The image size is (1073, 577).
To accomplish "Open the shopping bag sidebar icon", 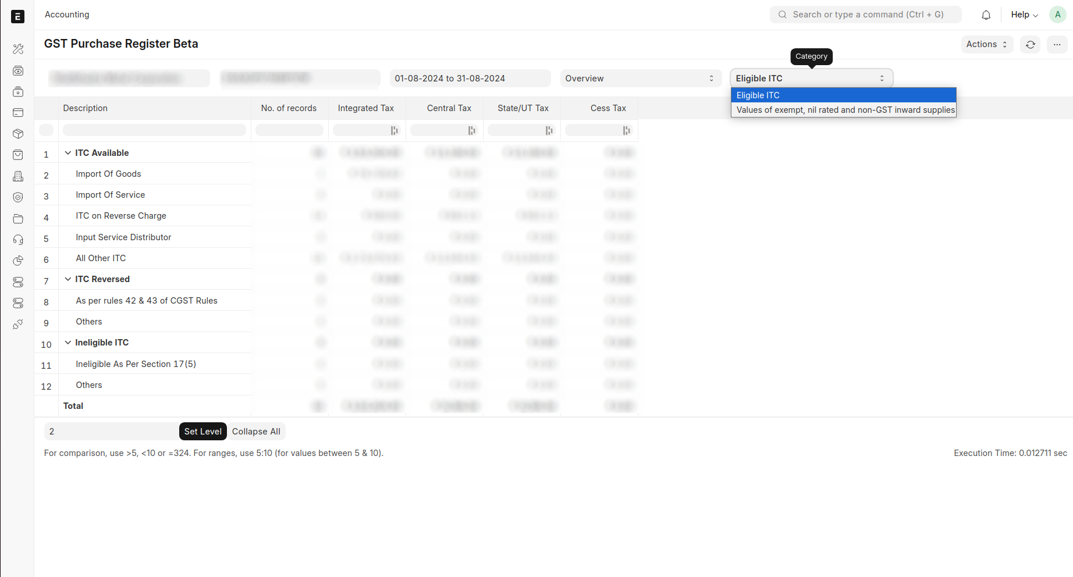I will pos(18,155).
